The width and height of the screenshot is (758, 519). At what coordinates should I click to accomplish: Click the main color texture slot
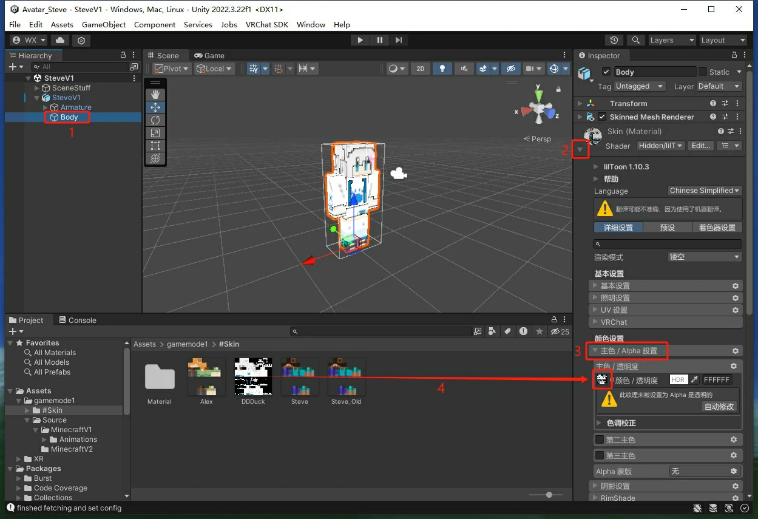click(602, 380)
